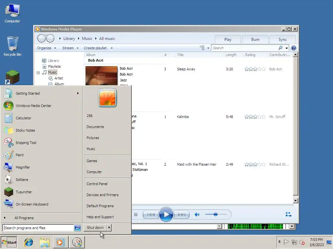Viewport: 333px width, 249px height.
Task: Open Solitaire game
Action: pyautogui.click(x=22, y=180)
